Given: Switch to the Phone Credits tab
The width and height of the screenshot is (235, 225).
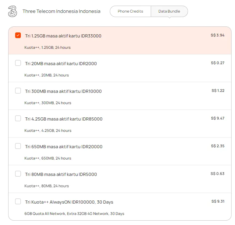Looking at the screenshot, I should click(x=130, y=11).
